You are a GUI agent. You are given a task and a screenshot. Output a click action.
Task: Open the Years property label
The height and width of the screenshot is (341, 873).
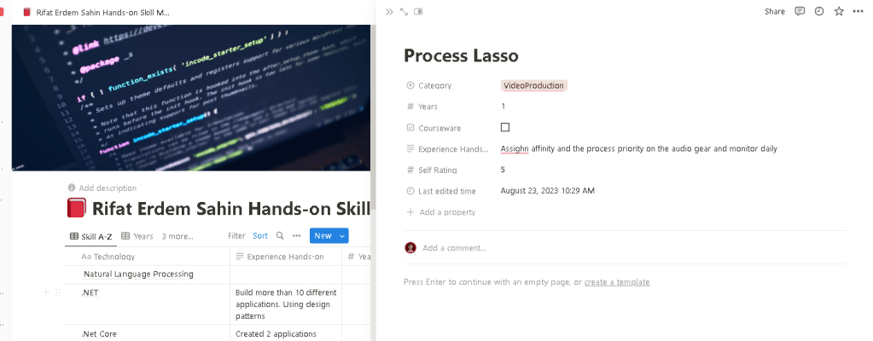click(422, 107)
